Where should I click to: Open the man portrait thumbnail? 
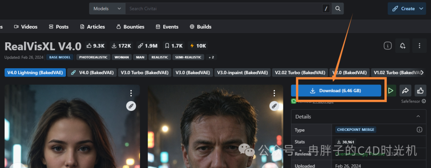point(215,126)
